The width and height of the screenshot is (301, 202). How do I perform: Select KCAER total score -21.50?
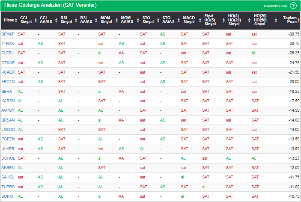pyautogui.click(x=294, y=72)
